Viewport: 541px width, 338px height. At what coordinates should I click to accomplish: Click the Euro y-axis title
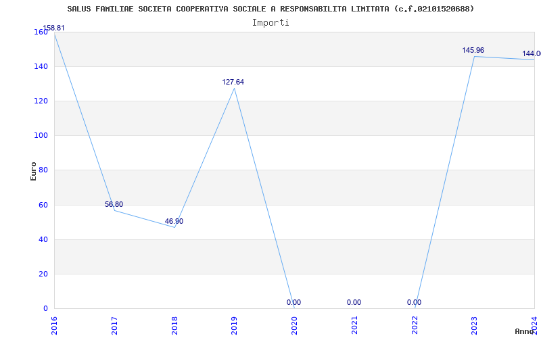33,171
